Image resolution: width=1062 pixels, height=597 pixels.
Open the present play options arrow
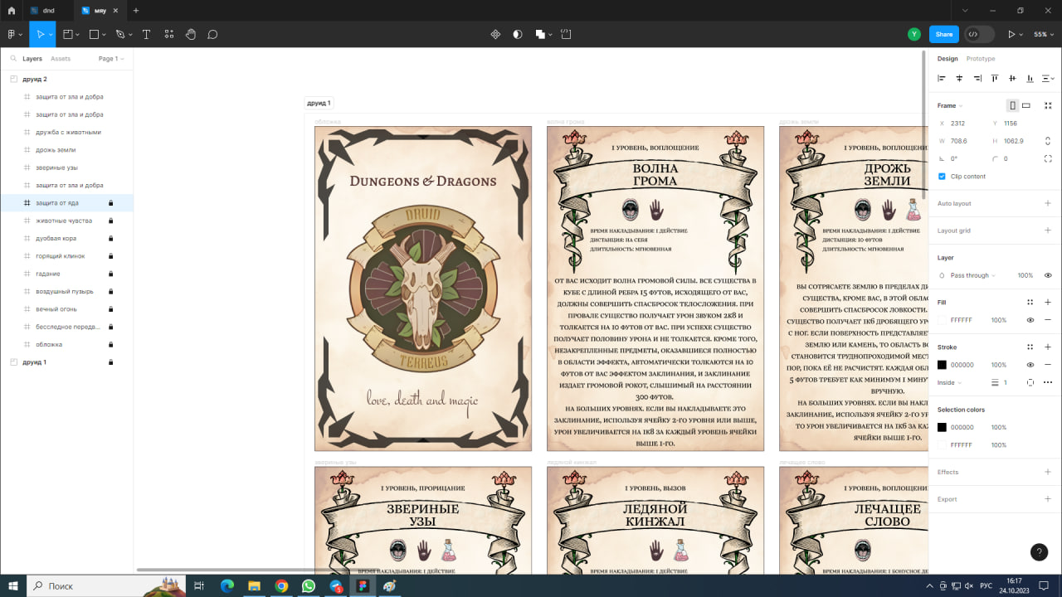1021,34
